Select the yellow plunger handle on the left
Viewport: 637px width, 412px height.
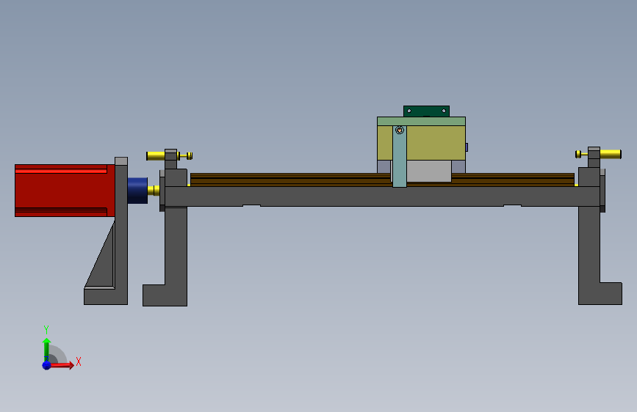click(156, 155)
